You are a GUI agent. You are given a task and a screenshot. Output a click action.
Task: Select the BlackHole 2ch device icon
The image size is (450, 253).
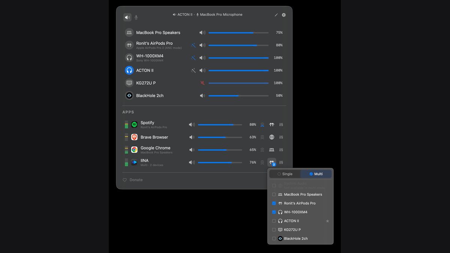pos(129,96)
